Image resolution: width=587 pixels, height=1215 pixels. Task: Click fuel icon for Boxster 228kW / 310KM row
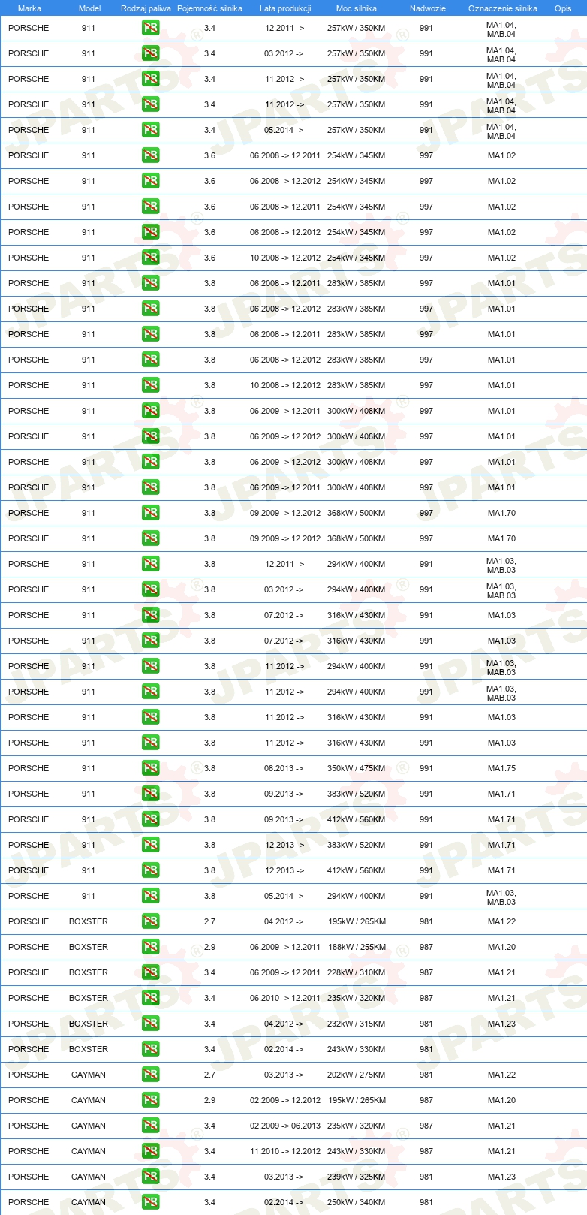(150, 972)
